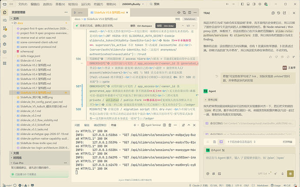Image resolution: width=300 pixels, height=187 pixels.
Task: Click the optimize prompt sparkle icon
Action: pyautogui.click(x=275, y=174)
